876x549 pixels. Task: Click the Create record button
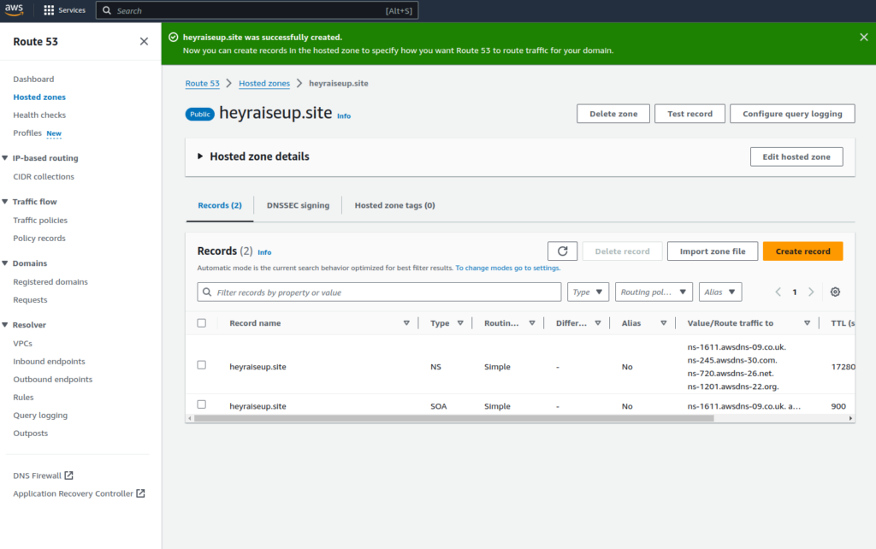coord(802,251)
